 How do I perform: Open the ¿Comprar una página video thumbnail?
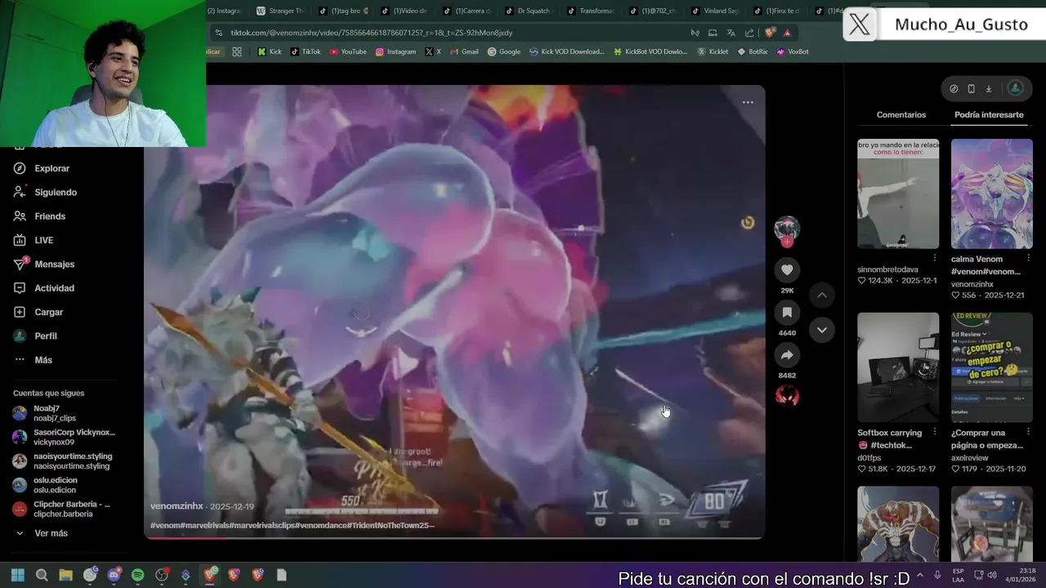992,367
